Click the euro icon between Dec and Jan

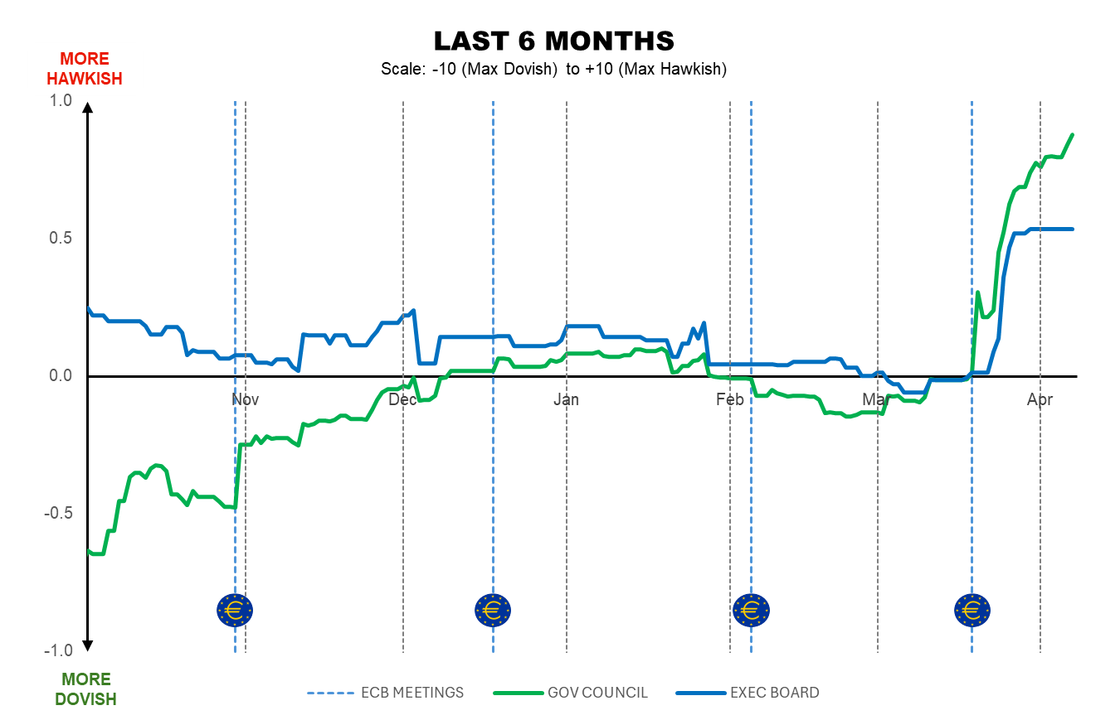pyautogui.click(x=493, y=611)
